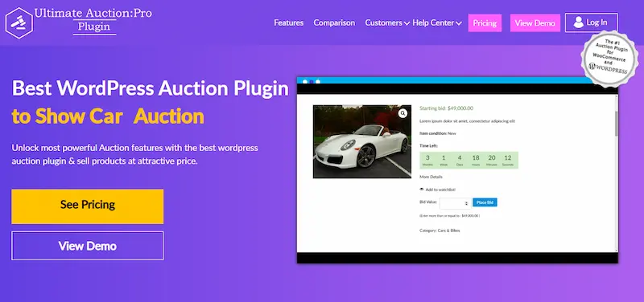Screen dimensions: 644x302
Task: Click the magnifier zoom icon on car photo
Action: (x=402, y=113)
